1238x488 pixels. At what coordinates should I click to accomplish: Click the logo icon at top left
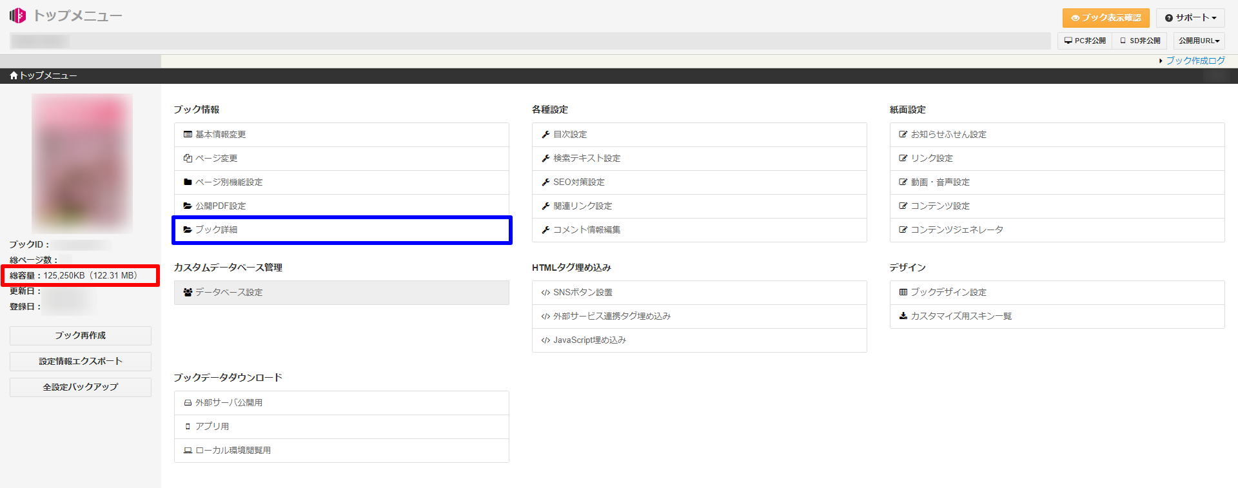(x=18, y=15)
